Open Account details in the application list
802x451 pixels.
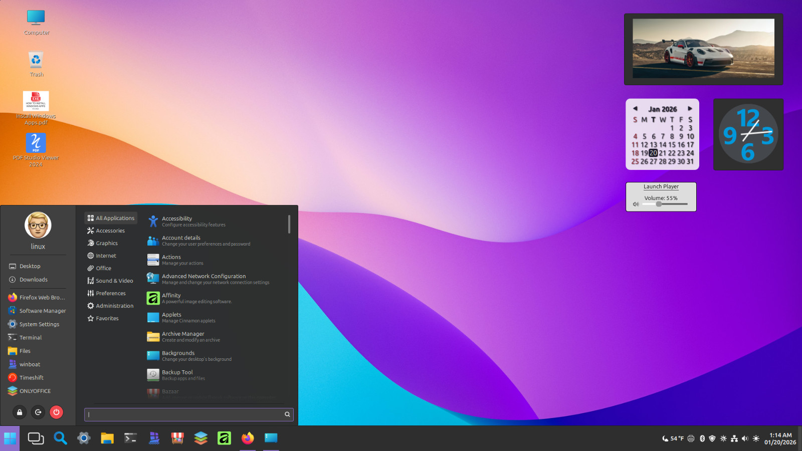[216, 241]
